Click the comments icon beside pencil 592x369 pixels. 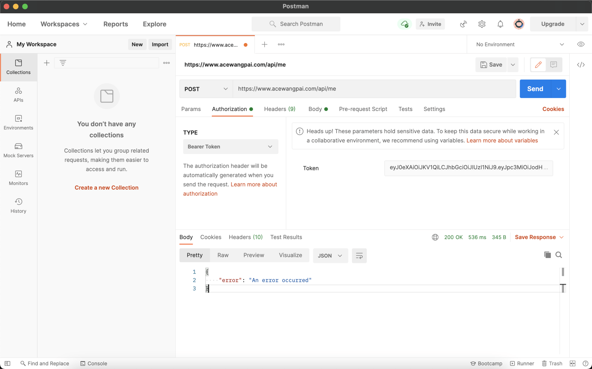554,65
